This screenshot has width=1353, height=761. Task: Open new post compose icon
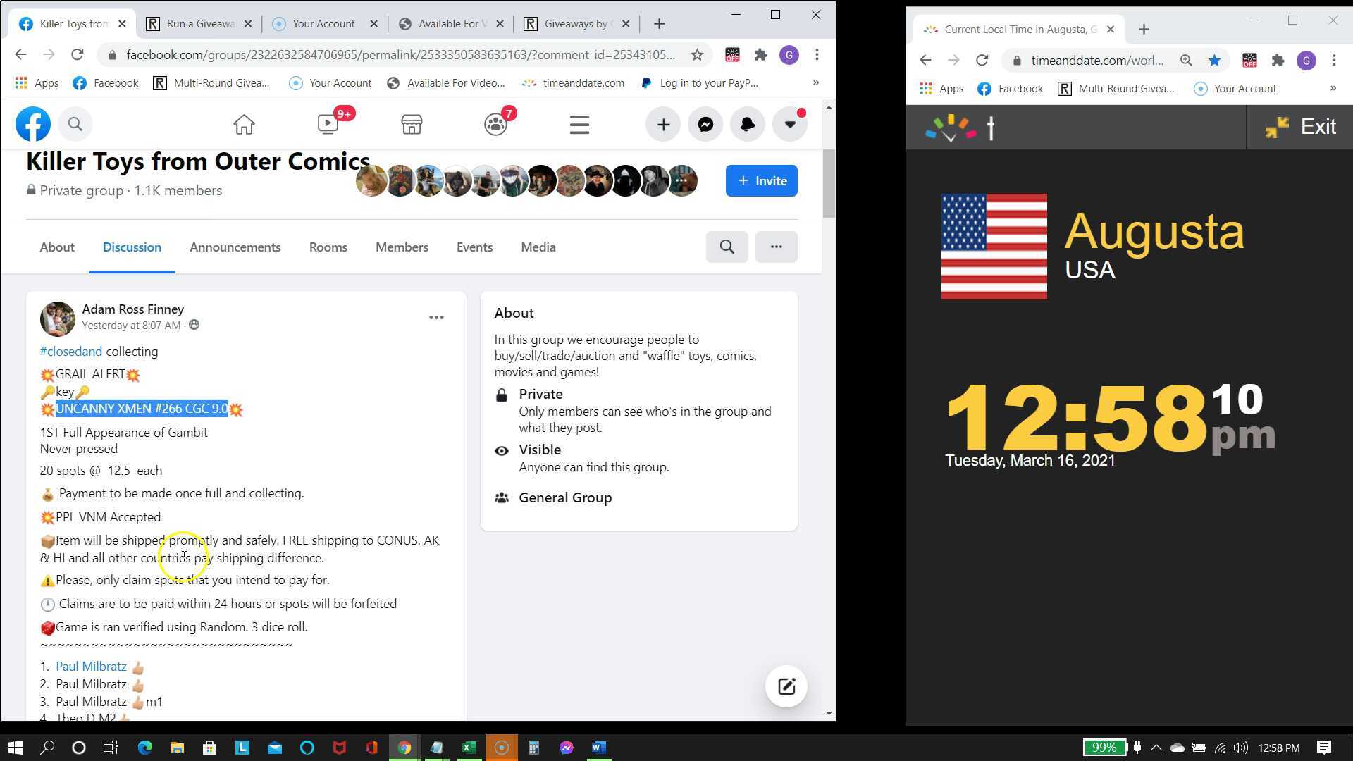coord(786,686)
